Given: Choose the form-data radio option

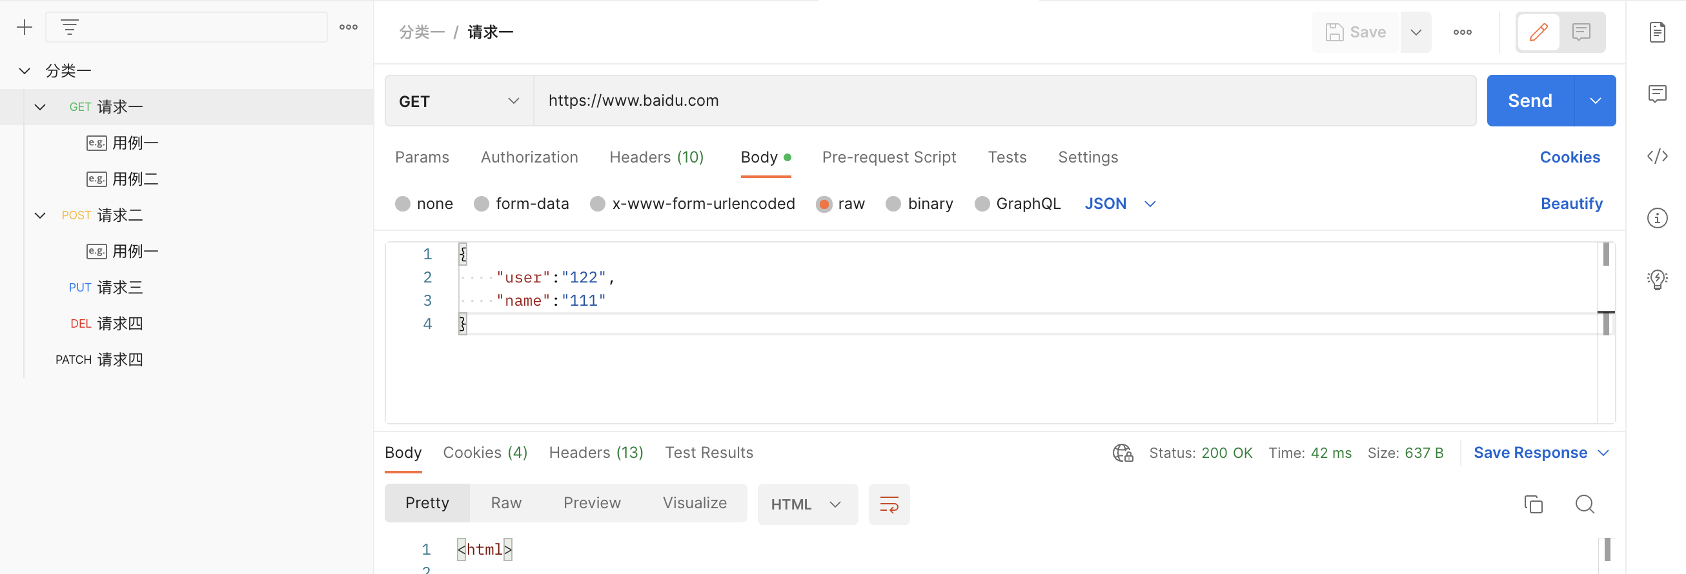Looking at the screenshot, I should 482,204.
